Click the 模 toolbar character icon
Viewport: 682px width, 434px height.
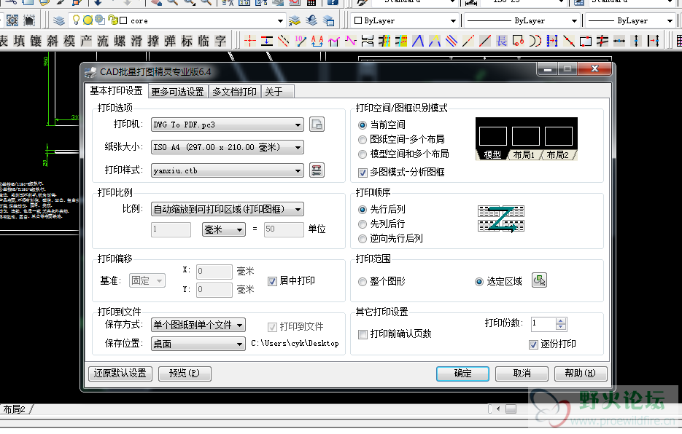(69, 41)
